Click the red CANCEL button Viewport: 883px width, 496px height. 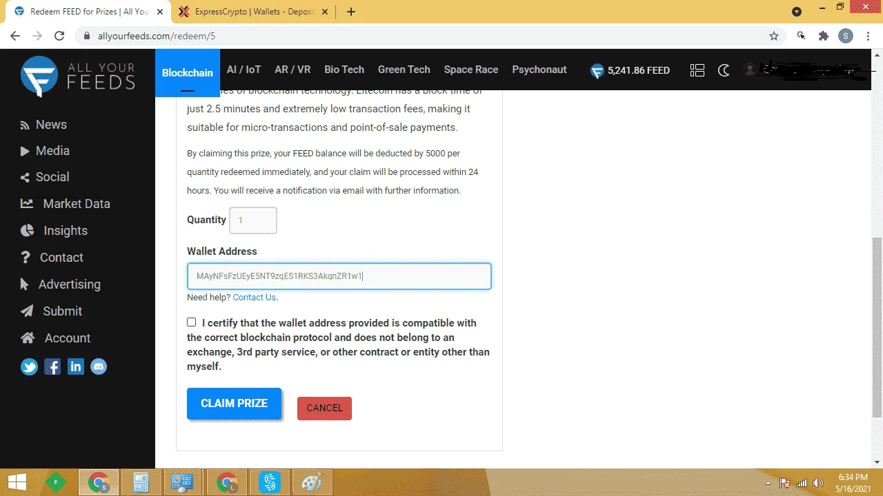point(324,408)
